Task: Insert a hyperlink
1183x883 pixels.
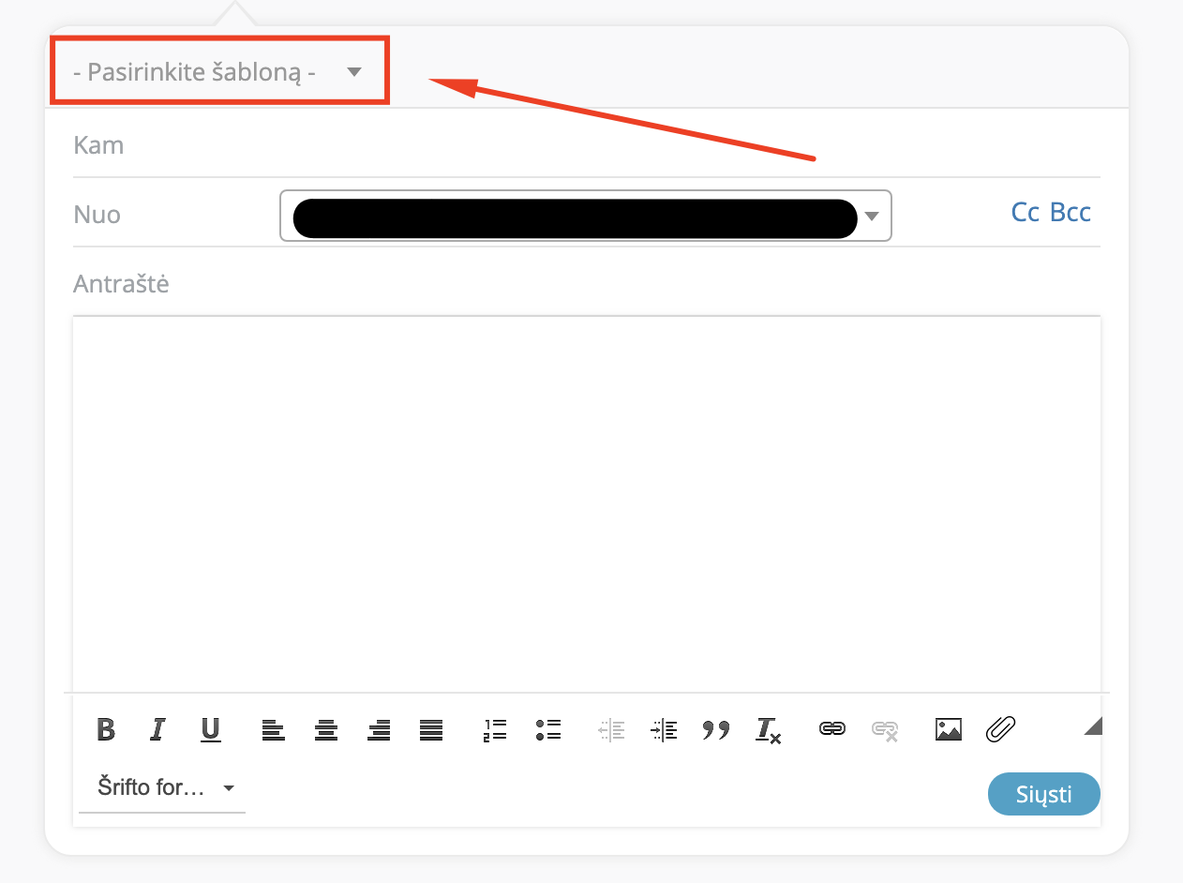Action: [x=832, y=729]
